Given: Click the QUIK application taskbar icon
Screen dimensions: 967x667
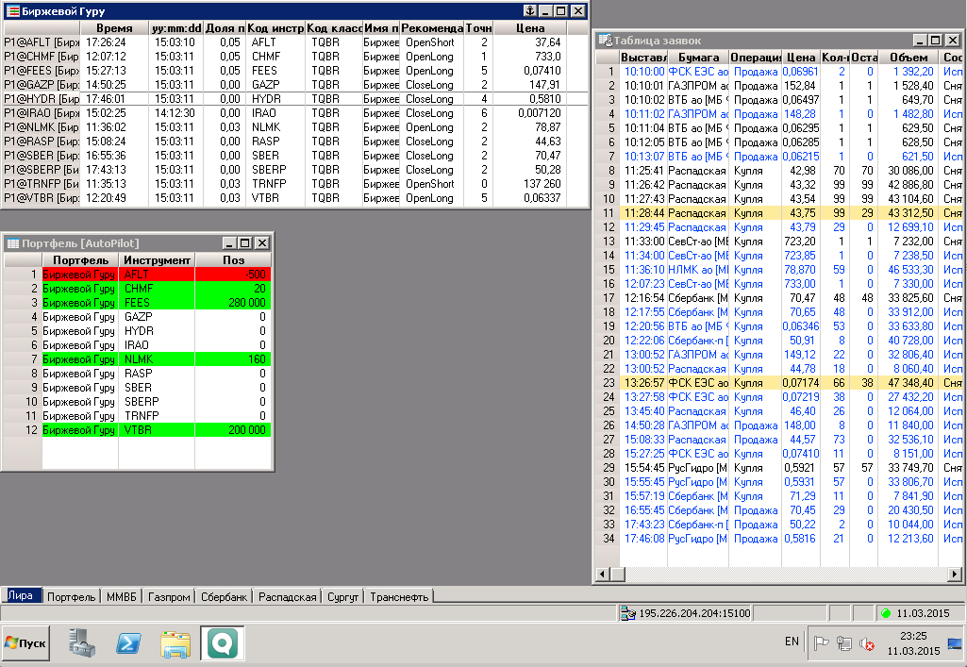Looking at the screenshot, I should click(222, 643).
